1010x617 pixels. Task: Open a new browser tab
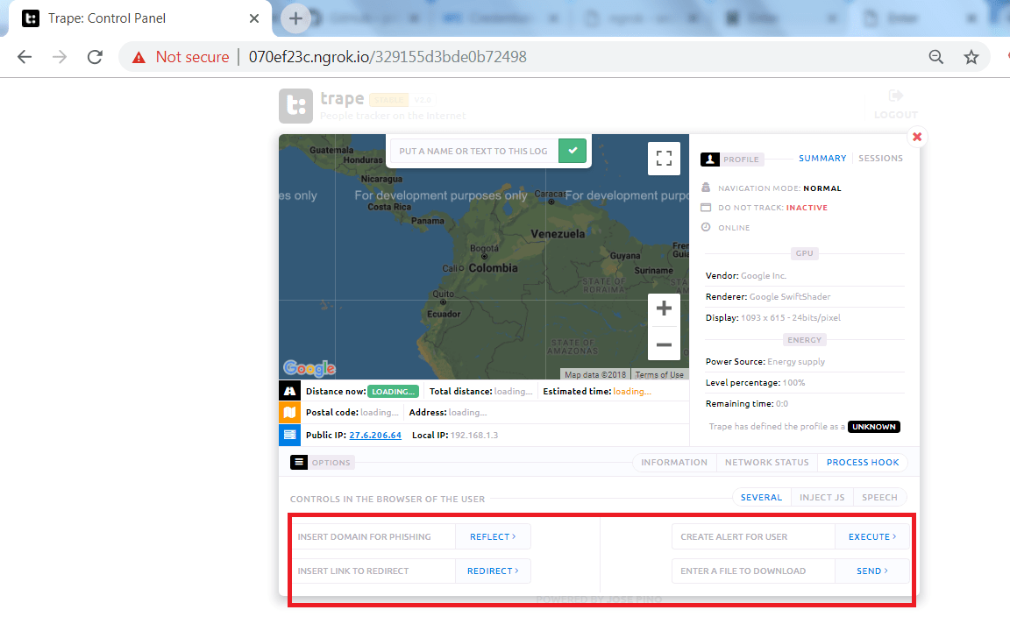295,18
